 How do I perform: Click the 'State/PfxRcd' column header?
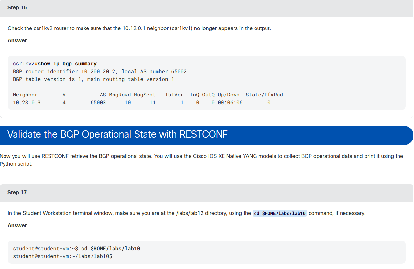[x=264, y=95]
